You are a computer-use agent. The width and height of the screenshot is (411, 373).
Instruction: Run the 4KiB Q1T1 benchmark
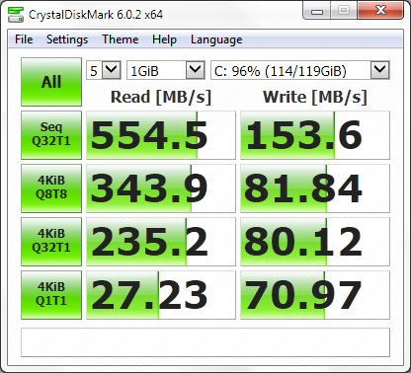[51, 295]
